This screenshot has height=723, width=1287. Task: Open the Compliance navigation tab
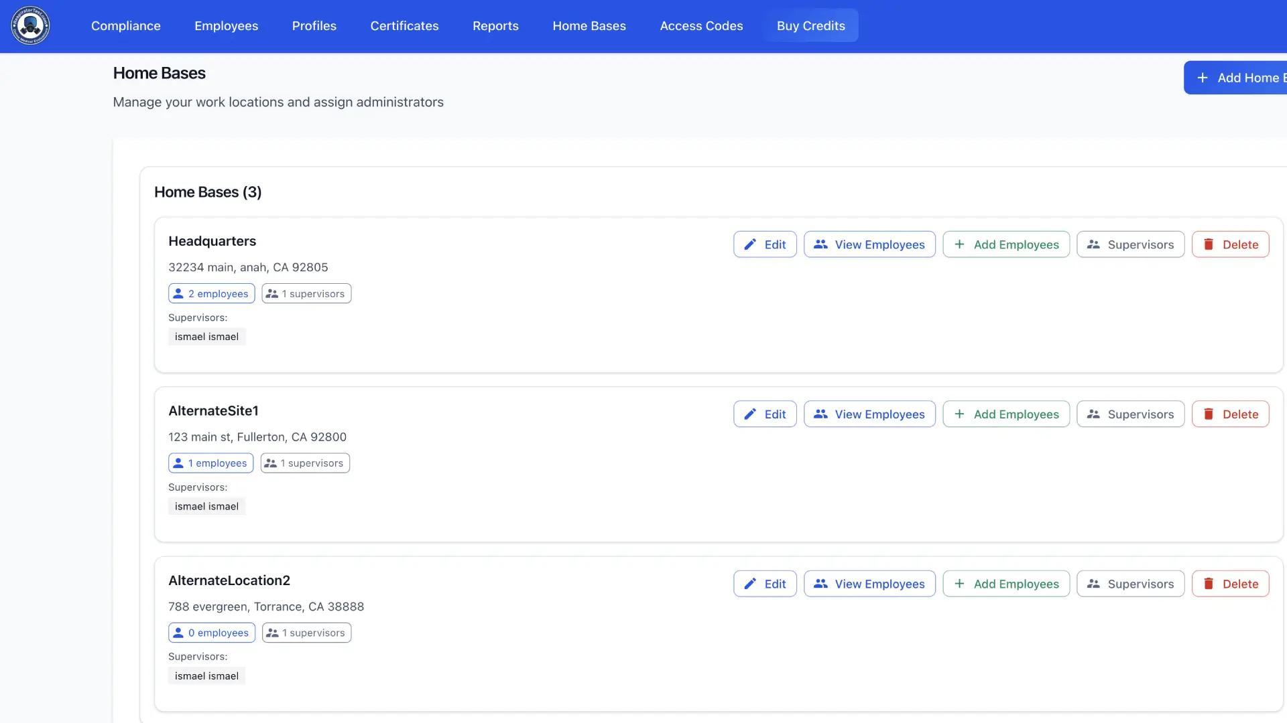[125, 25]
